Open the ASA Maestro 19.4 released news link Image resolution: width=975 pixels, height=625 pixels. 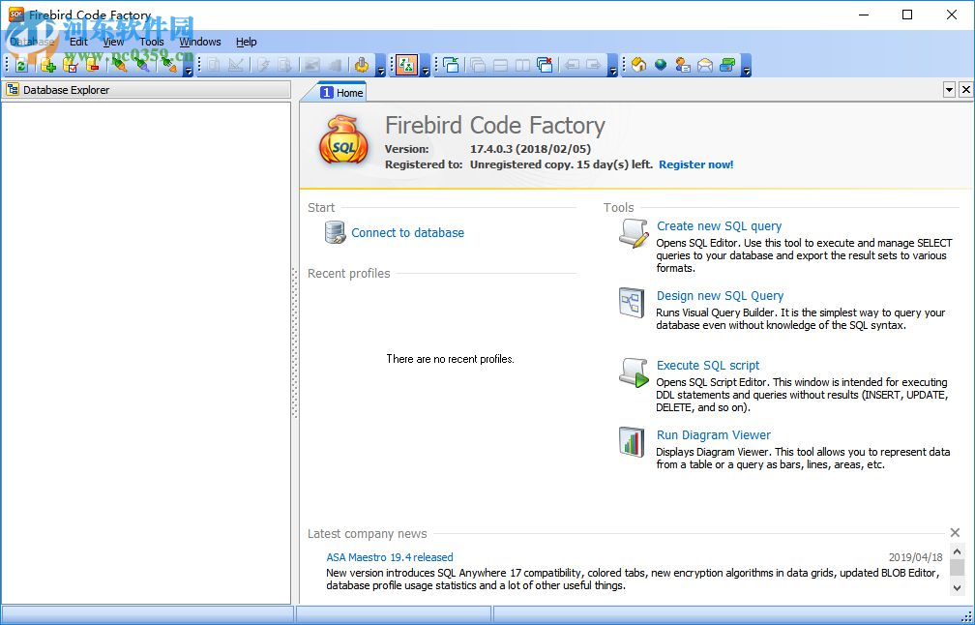(x=389, y=557)
